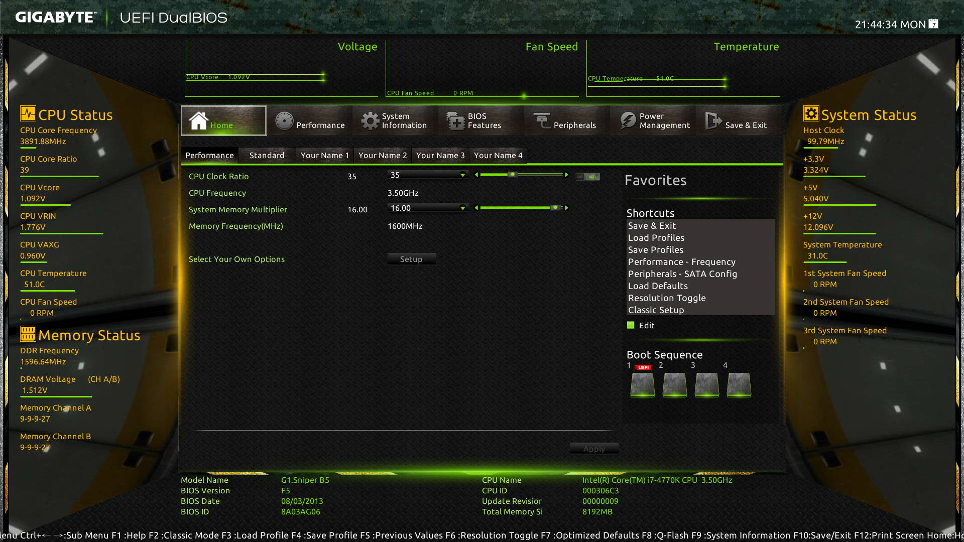The height and width of the screenshot is (542, 964).
Task: Click the system time 21:44:34 MON
Action: pyautogui.click(x=890, y=25)
